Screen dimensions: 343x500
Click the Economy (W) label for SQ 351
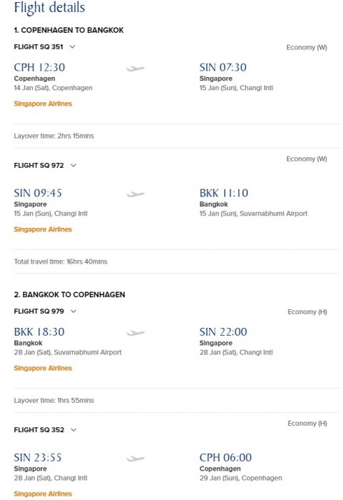pos(307,48)
